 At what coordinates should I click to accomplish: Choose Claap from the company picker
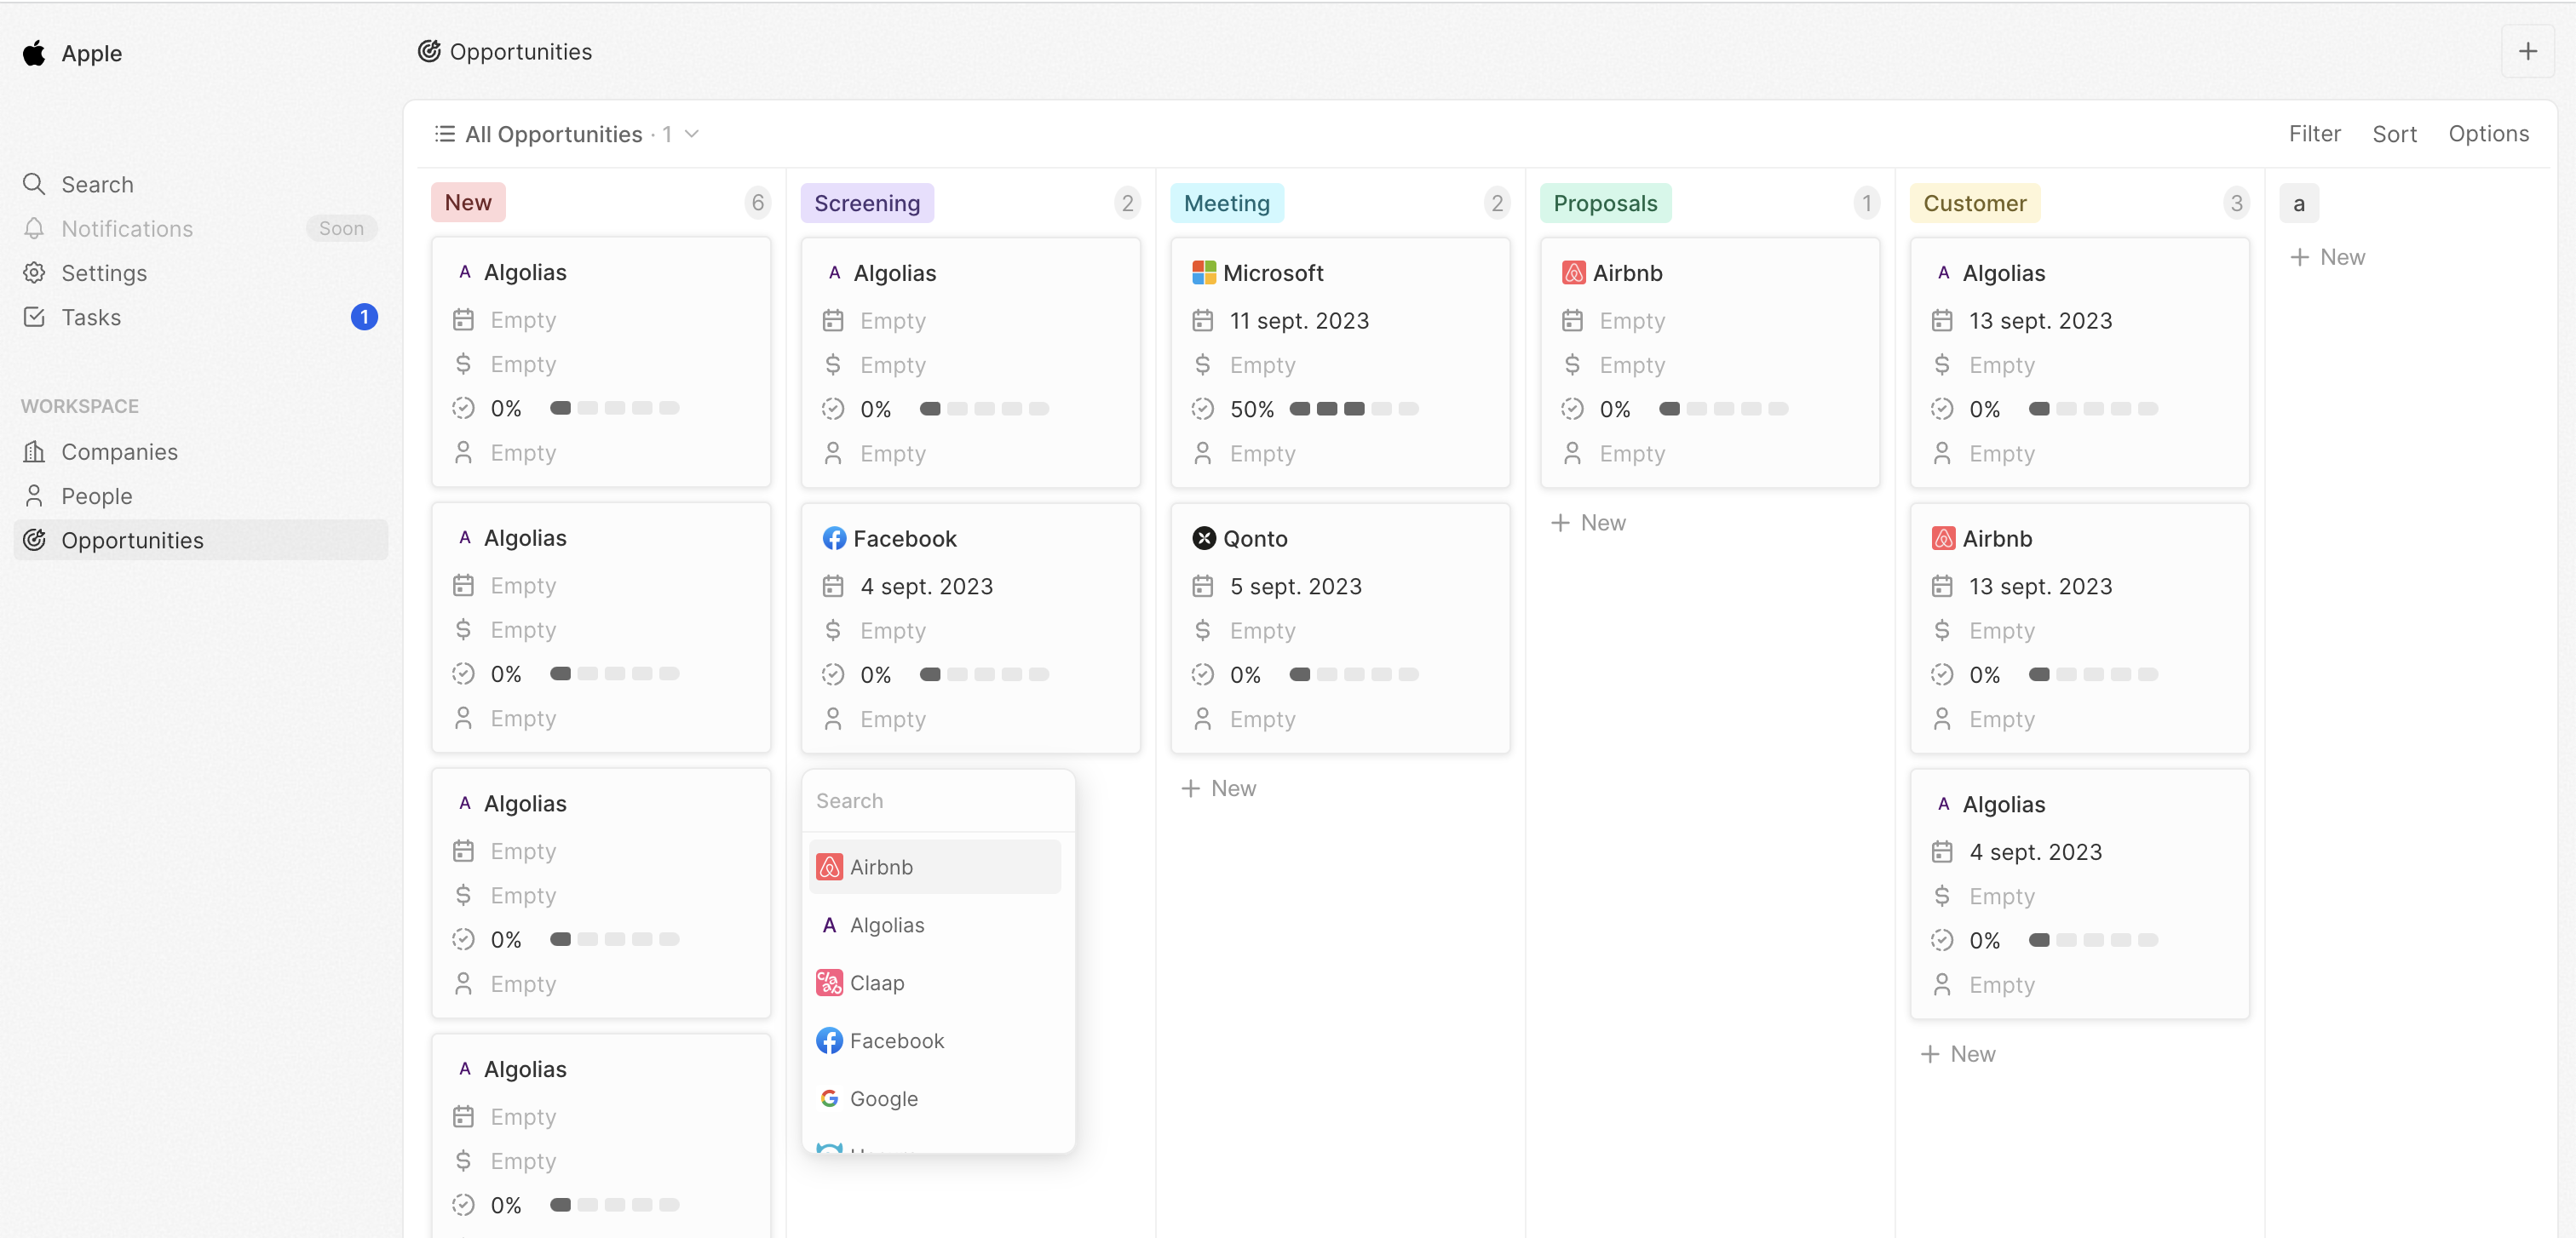(877, 983)
